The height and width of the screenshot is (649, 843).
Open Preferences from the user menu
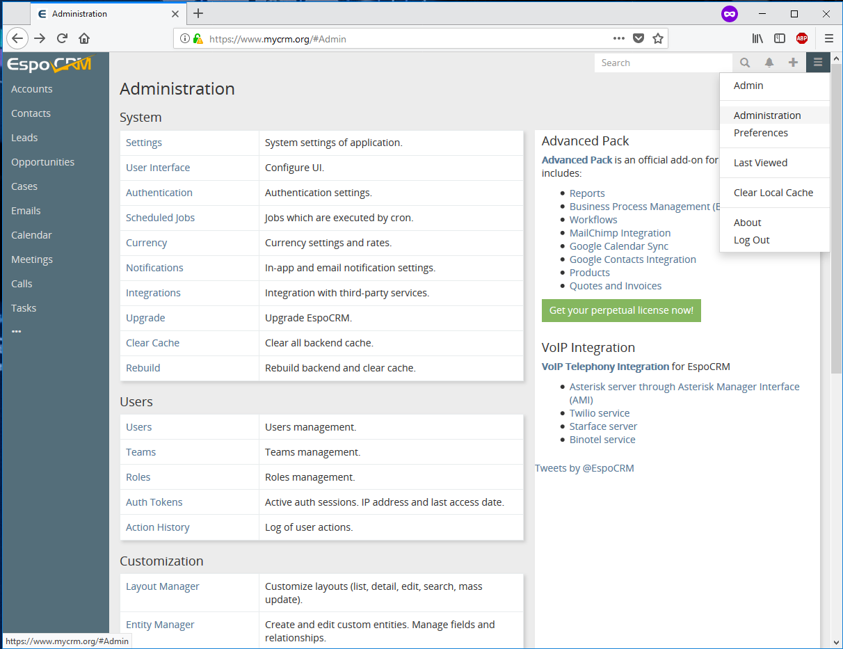point(775,133)
